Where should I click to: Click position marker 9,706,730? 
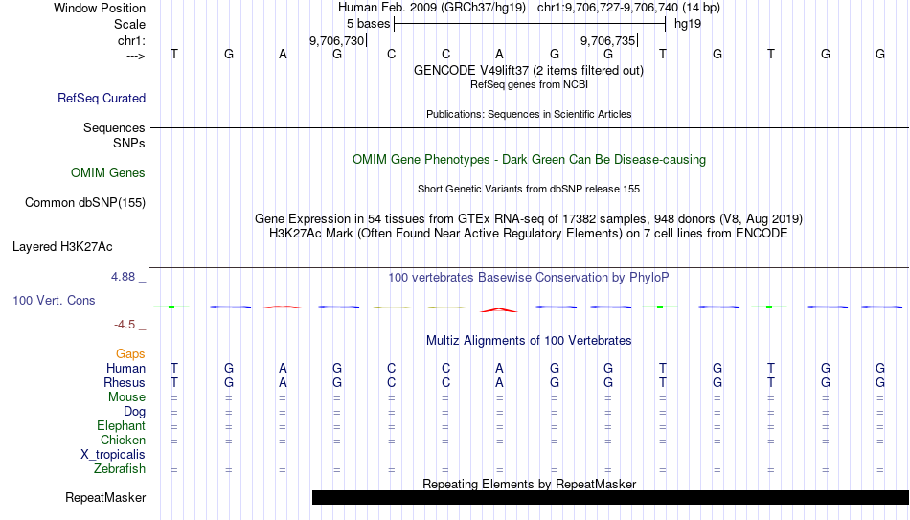(x=337, y=40)
